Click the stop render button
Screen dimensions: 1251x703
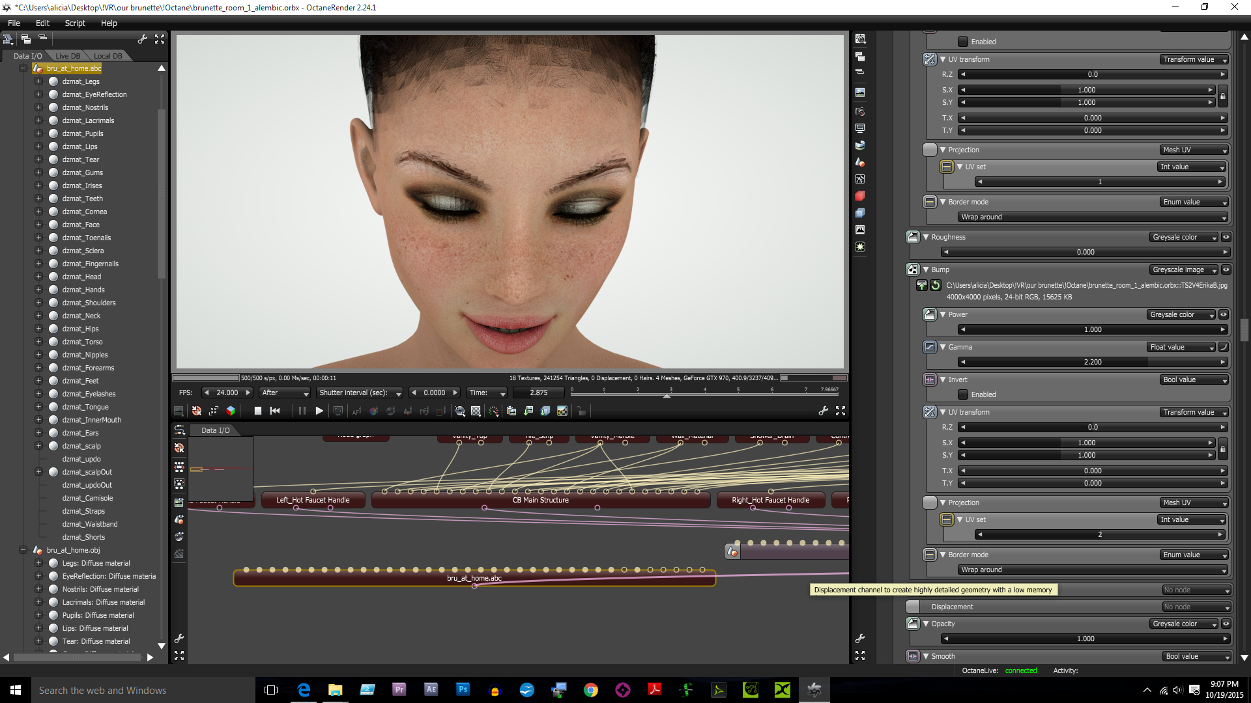click(x=257, y=411)
